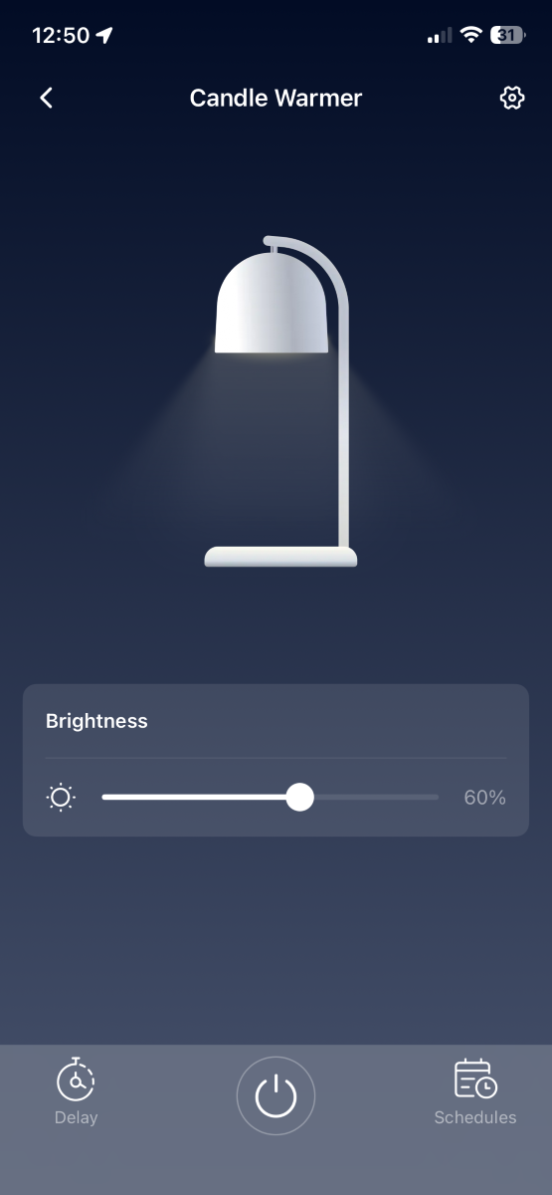
Task: Tap the lamp base illustration
Action: tap(280, 557)
